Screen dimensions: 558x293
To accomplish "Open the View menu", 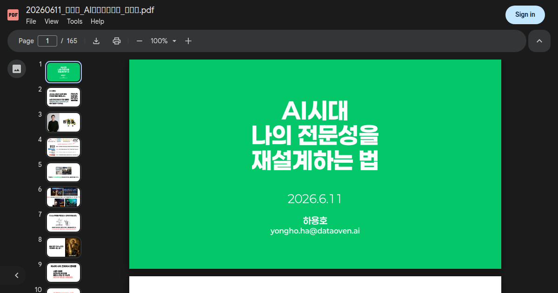I will 52,21.
